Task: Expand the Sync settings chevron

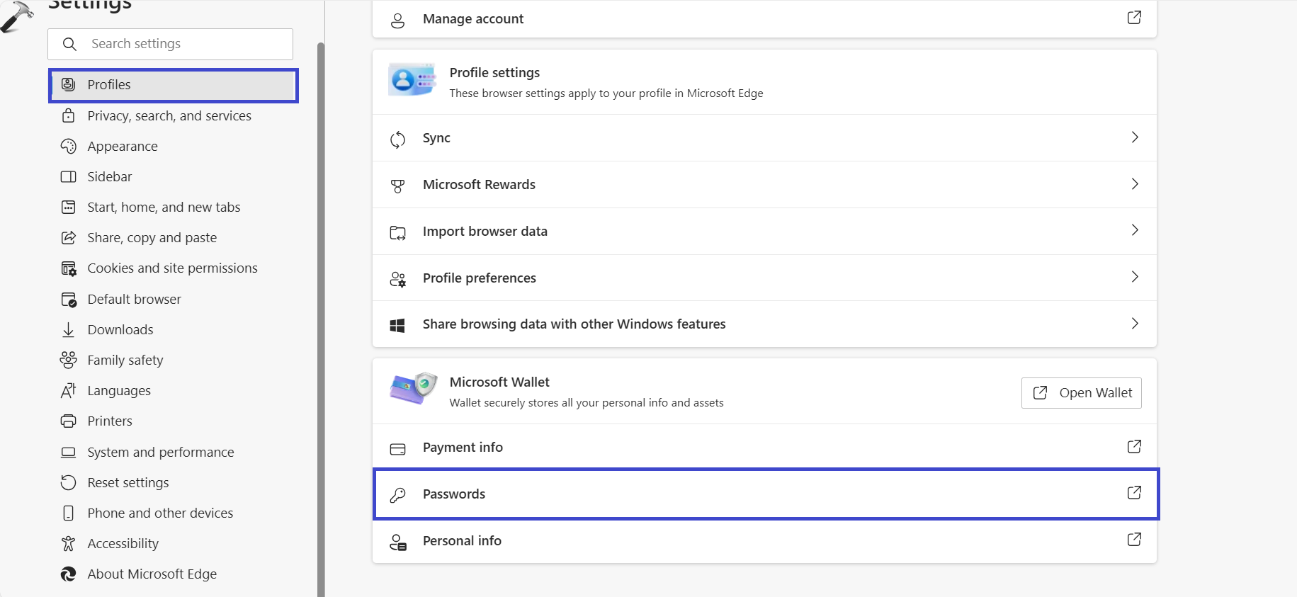Action: pyautogui.click(x=1134, y=137)
